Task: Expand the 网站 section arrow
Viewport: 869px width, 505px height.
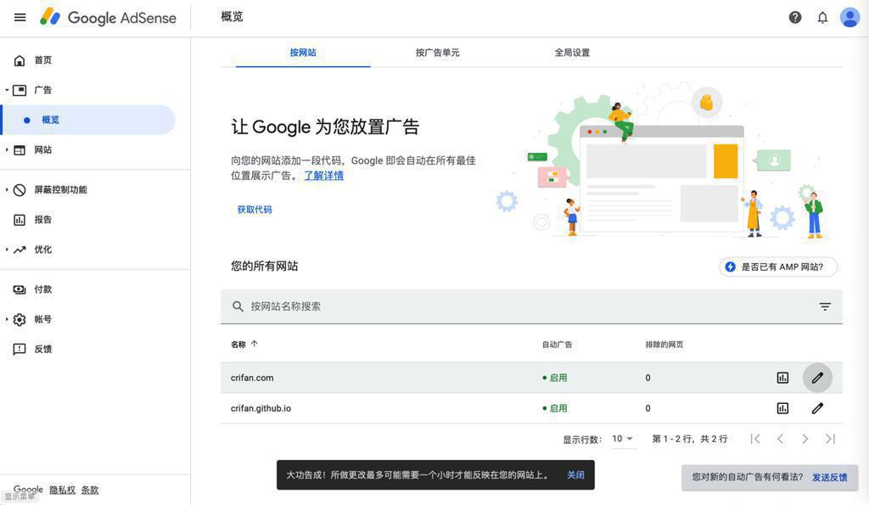Action: [7, 149]
